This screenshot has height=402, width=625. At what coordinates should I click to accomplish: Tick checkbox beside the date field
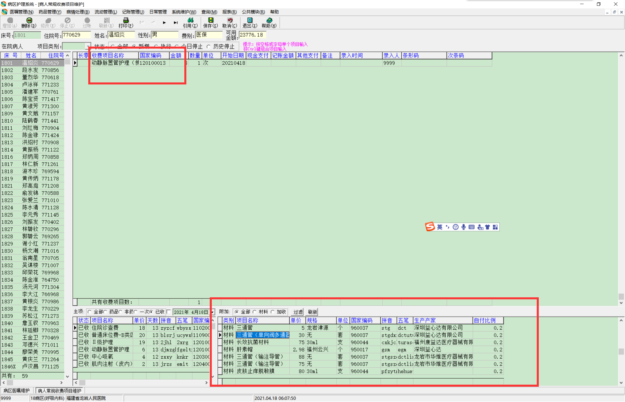[169, 312]
